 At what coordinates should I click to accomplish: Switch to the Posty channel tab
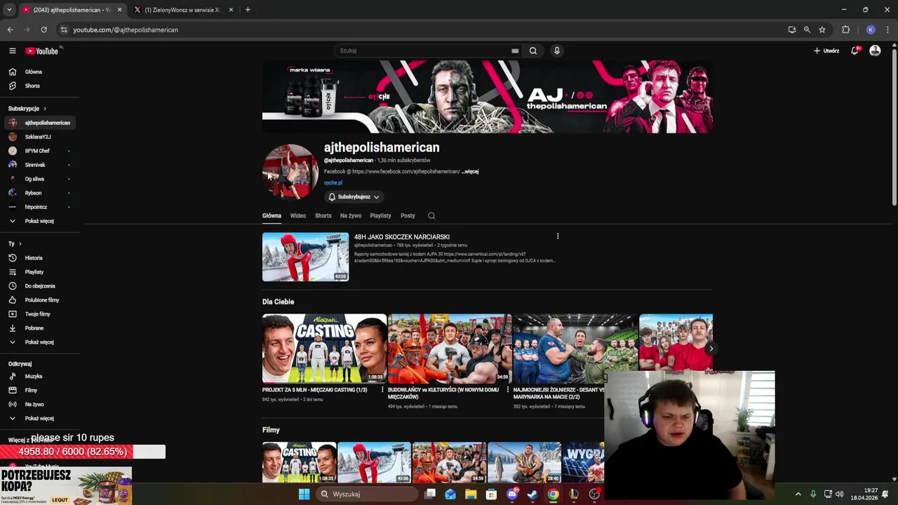click(x=408, y=216)
